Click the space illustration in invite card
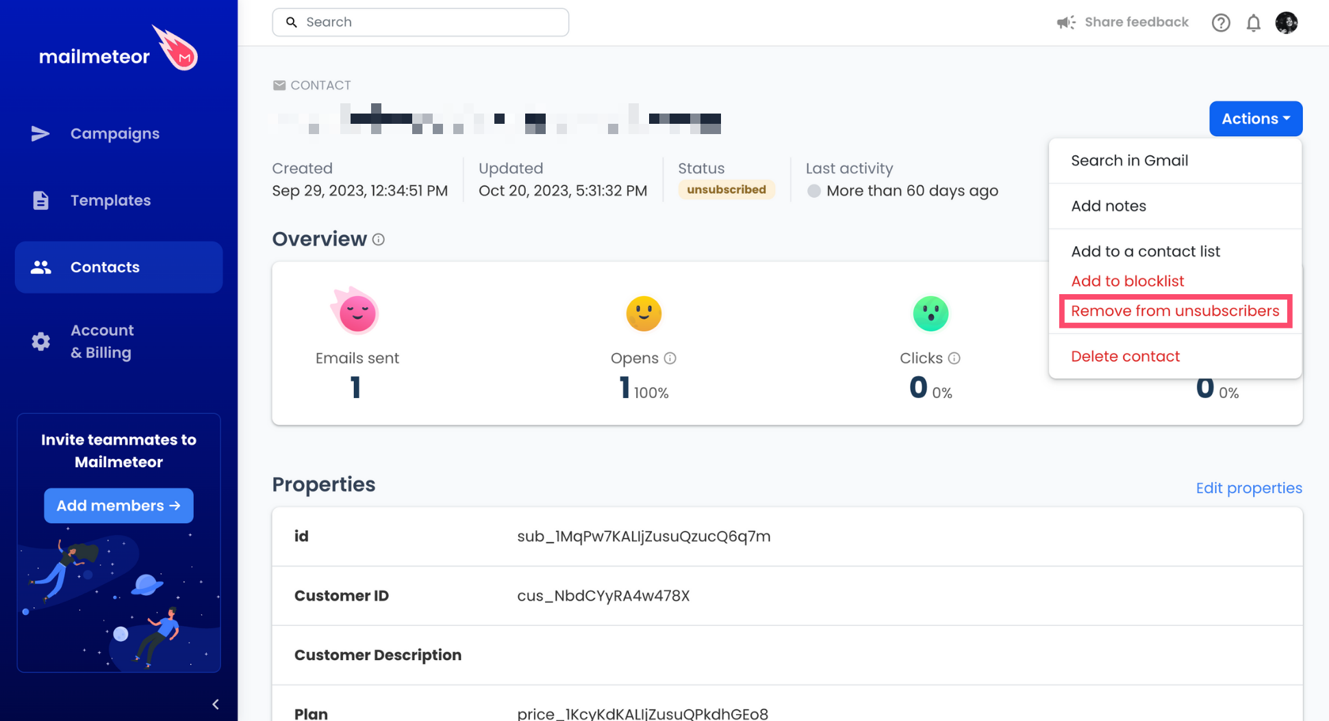 click(x=118, y=599)
